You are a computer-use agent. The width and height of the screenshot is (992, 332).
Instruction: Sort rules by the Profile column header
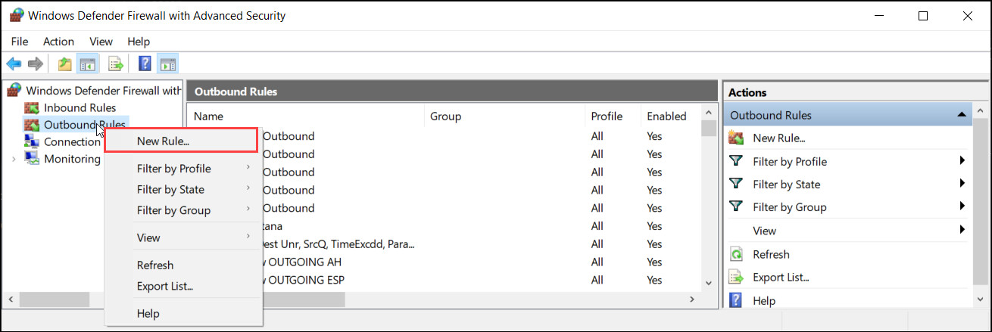607,116
